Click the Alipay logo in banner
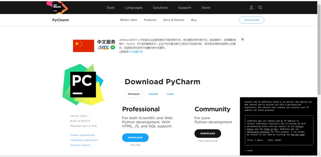The width and height of the screenshot is (321, 157). [103, 48]
